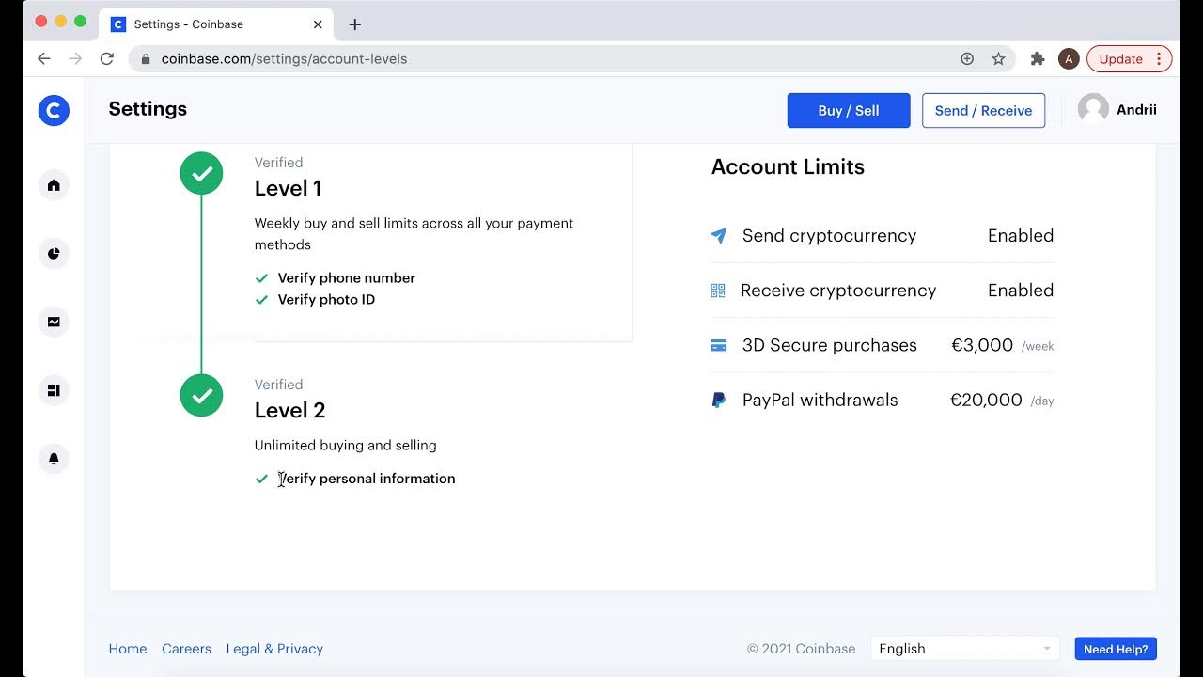Click the Level 1 heading

289,188
